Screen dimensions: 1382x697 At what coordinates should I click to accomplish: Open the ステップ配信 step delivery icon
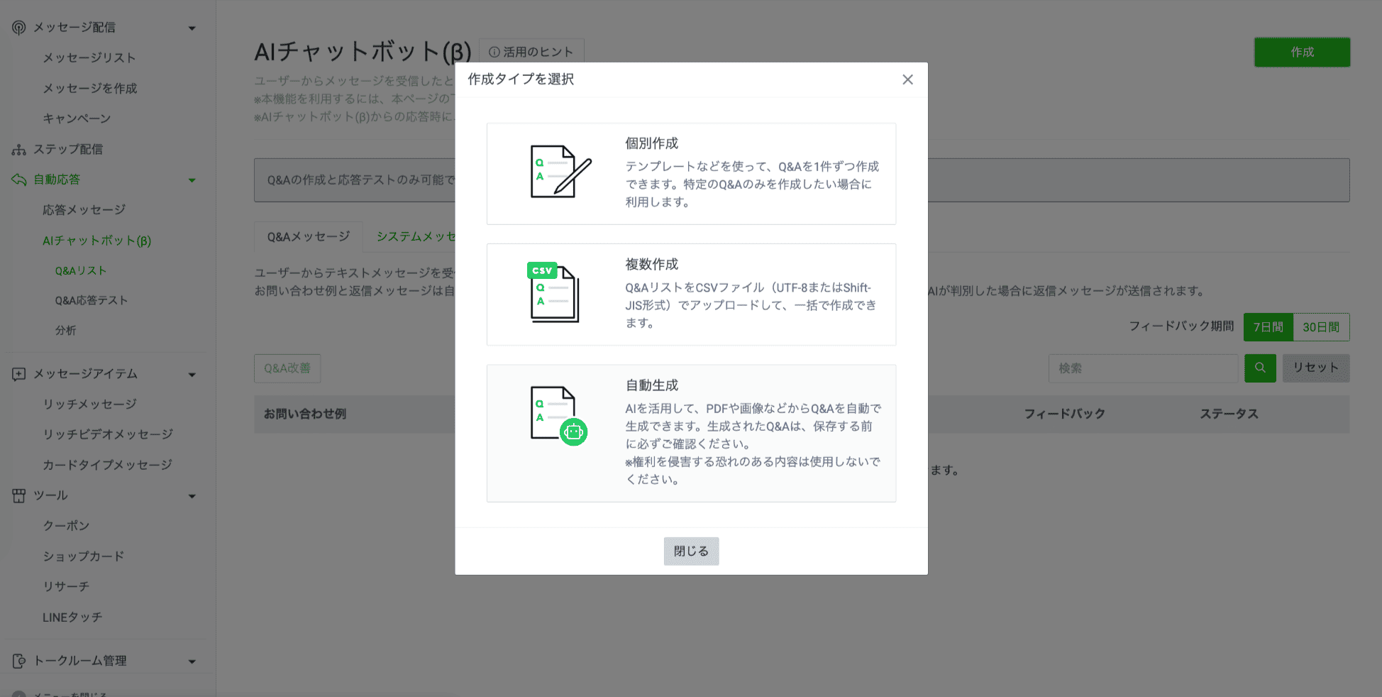[x=18, y=149]
